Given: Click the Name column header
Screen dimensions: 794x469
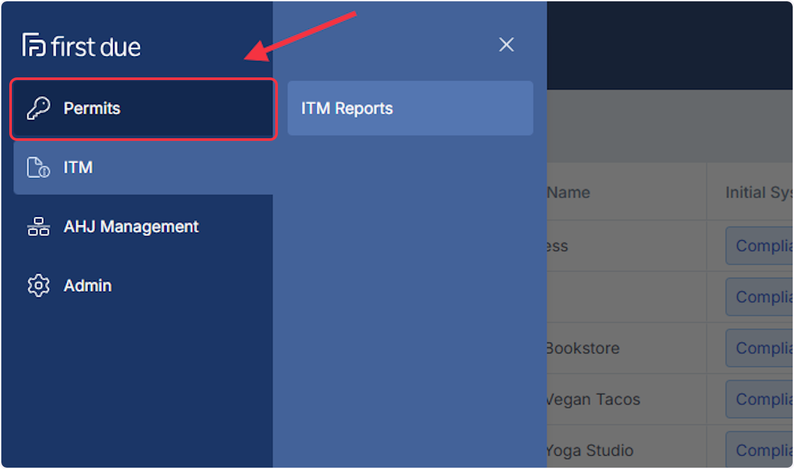Looking at the screenshot, I should coord(568,192).
